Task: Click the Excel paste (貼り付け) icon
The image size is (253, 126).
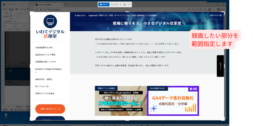Action: 6,14
